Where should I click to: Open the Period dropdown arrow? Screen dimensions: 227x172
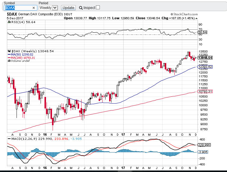click(x=55, y=8)
